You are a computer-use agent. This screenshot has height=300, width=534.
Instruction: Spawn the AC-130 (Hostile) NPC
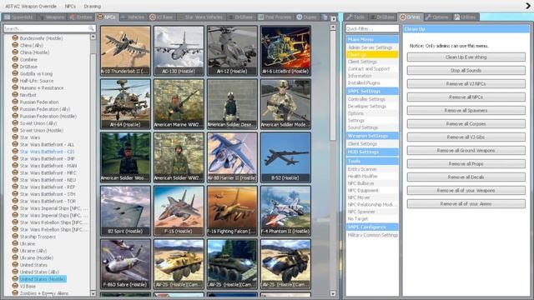point(179,51)
